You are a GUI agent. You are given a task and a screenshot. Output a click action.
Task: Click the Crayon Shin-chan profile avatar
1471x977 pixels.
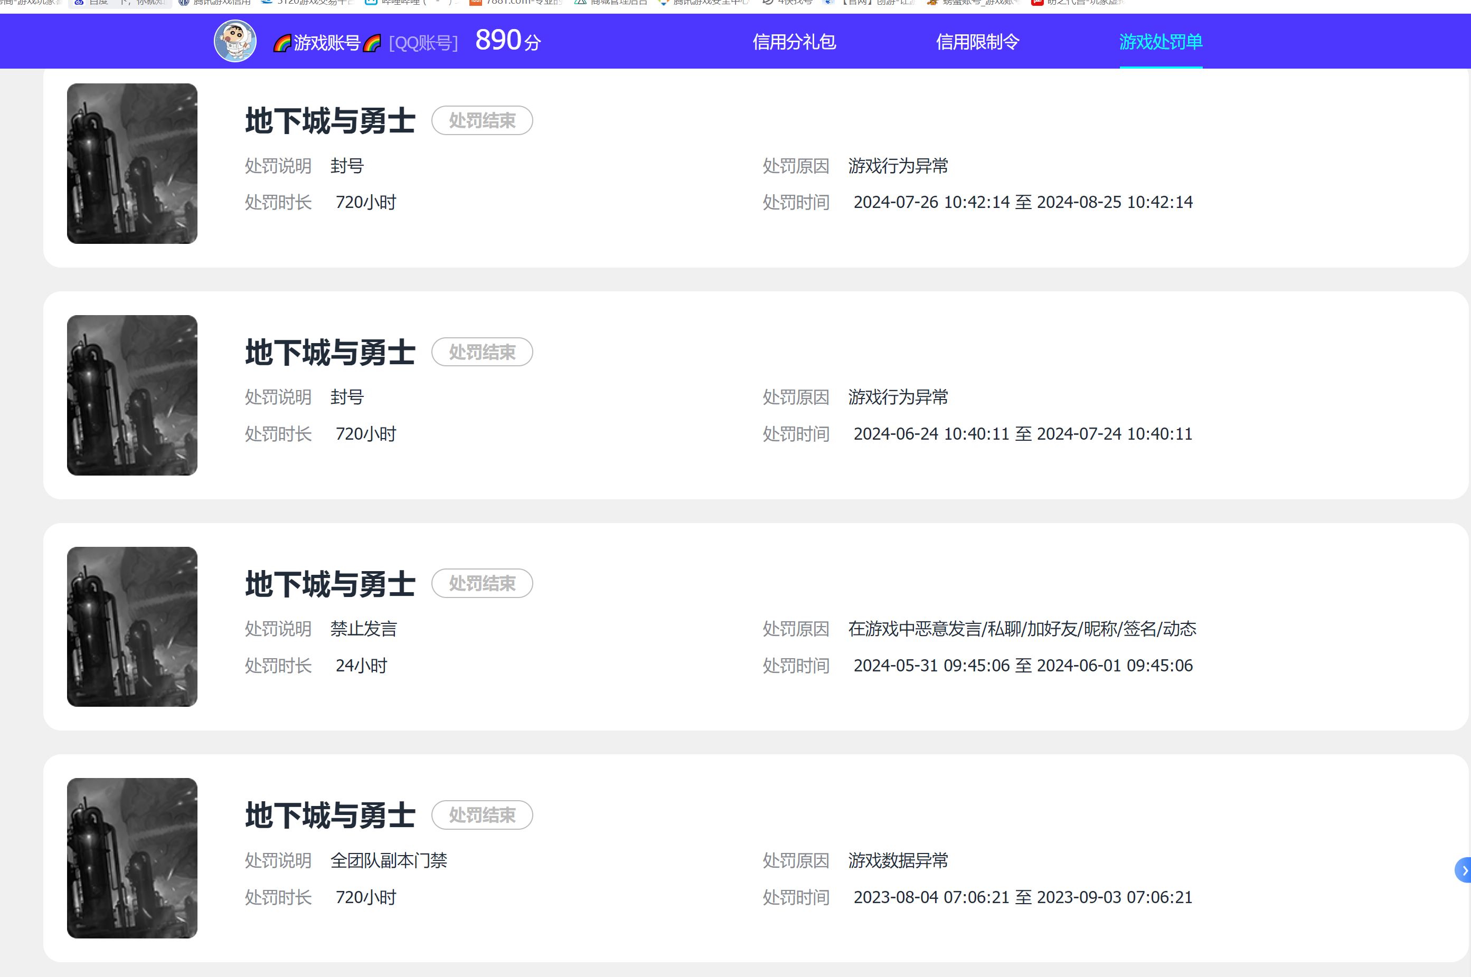tap(235, 41)
